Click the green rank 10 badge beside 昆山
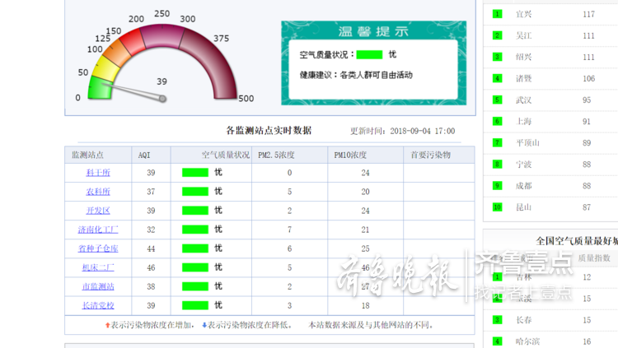This screenshot has width=618, height=348. pos(498,207)
